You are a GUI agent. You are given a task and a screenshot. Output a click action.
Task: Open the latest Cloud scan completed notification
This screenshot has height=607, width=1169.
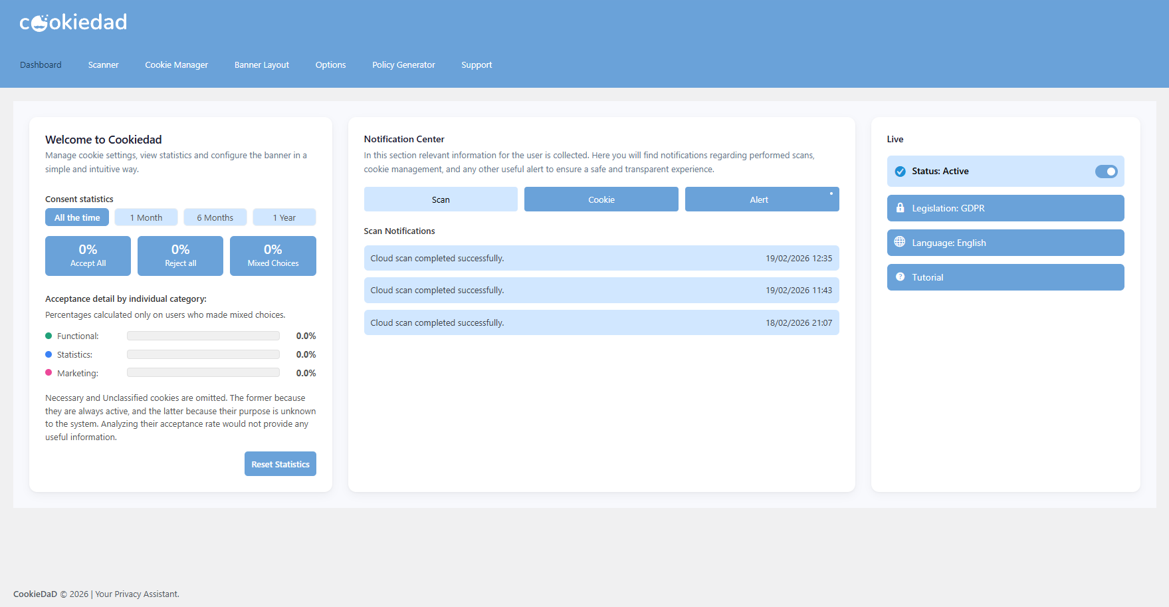click(x=601, y=258)
